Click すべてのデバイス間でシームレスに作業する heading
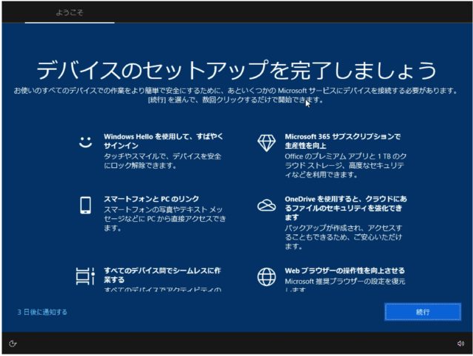 162,275
